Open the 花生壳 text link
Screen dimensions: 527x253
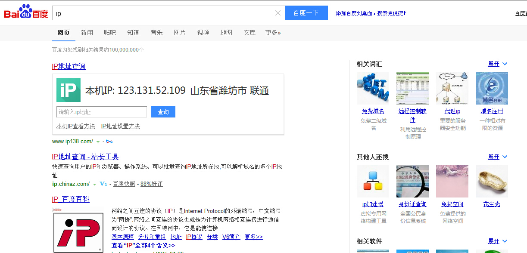click(492, 204)
